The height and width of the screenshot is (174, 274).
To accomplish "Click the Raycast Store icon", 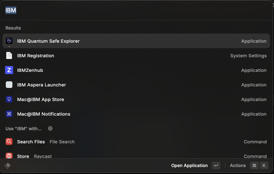I will click(9, 156).
